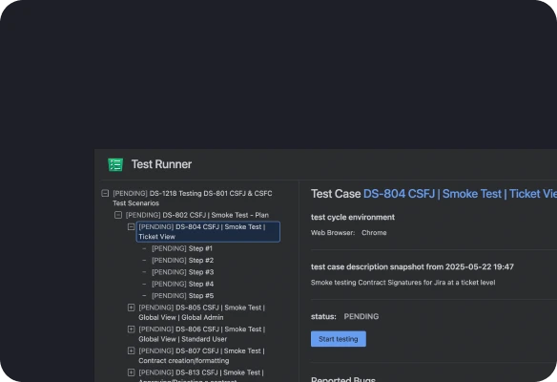557x382 pixels.
Task: Click the green Test Runner logo icon
Action: [115, 164]
